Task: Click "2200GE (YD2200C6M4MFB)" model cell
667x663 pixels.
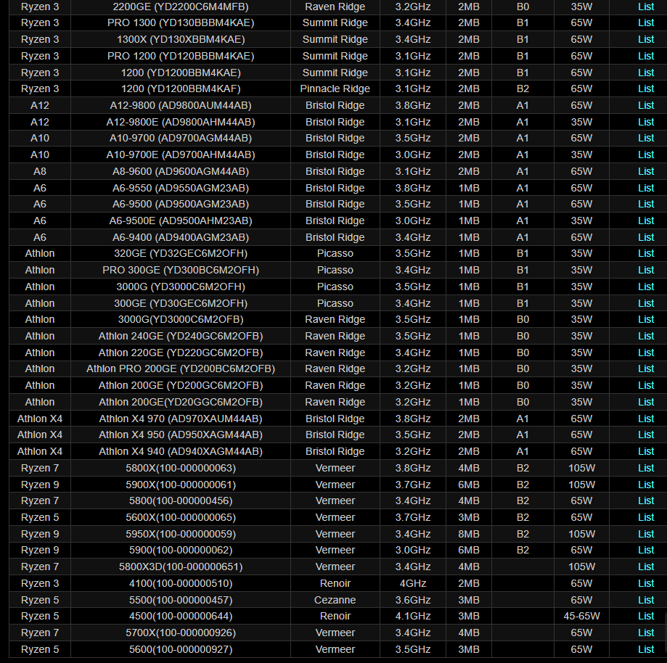Action: (181, 7)
